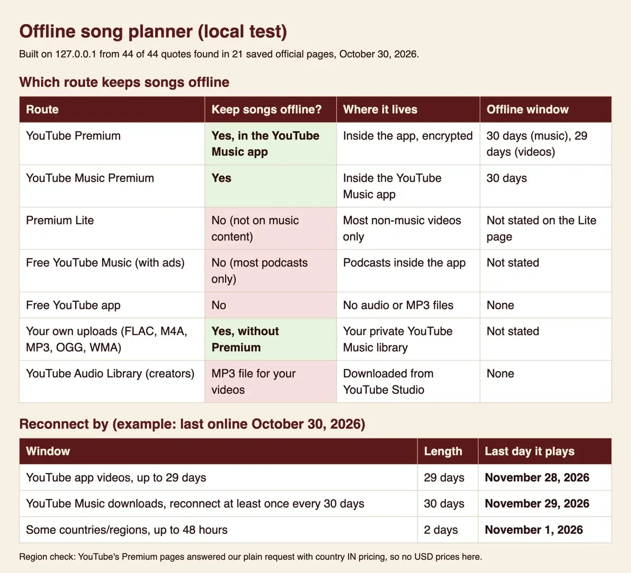
Task: Click the '29 days' length cell
Action: click(x=447, y=477)
